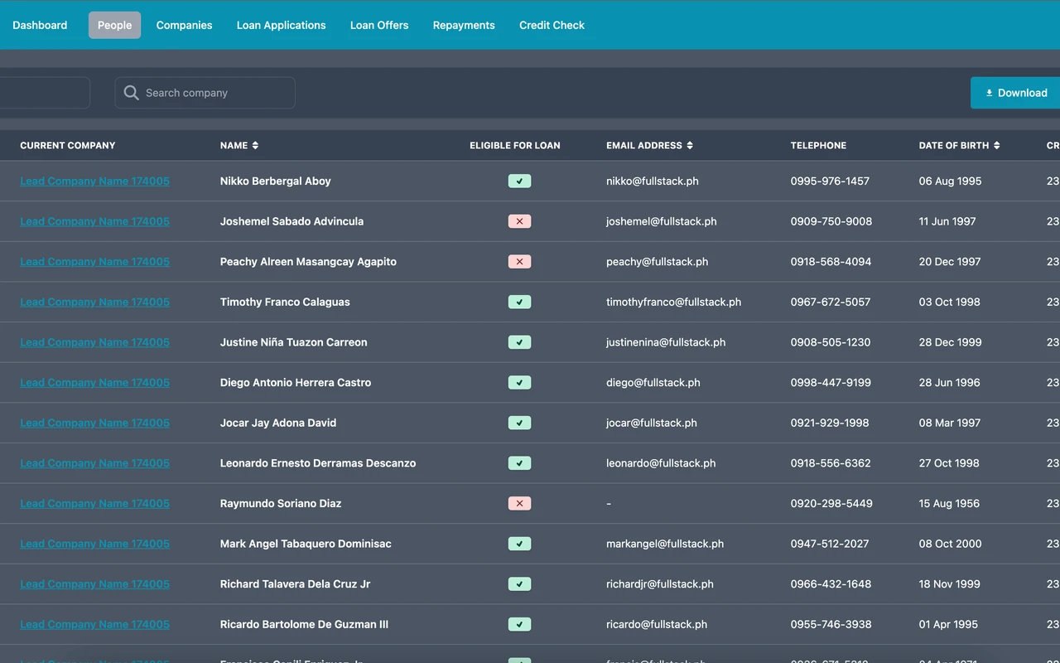The width and height of the screenshot is (1060, 663).
Task: Click the Download button
Action: pos(1016,93)
